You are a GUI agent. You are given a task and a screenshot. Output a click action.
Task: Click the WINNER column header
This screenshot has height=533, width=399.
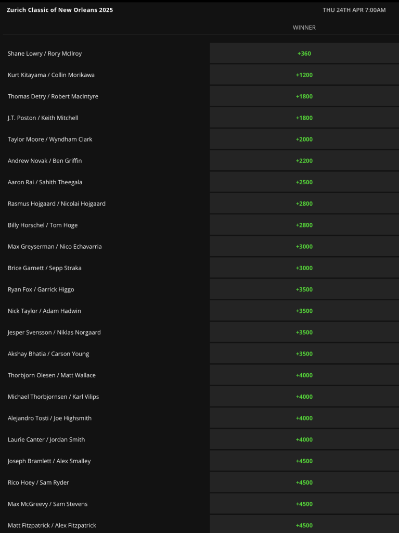pos(304,28)
